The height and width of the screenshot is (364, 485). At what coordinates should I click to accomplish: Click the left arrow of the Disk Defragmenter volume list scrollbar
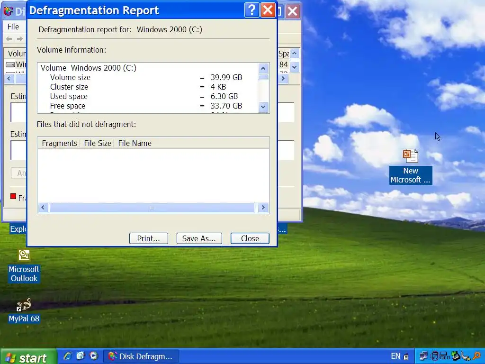9,79
